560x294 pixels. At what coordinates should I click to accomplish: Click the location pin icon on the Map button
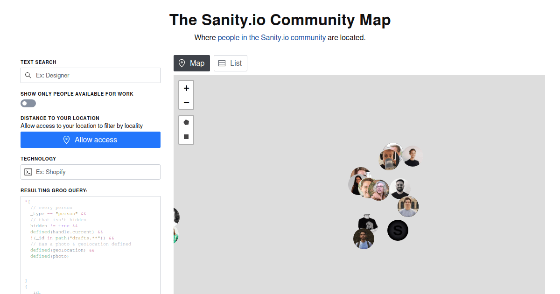pos(182,63)
